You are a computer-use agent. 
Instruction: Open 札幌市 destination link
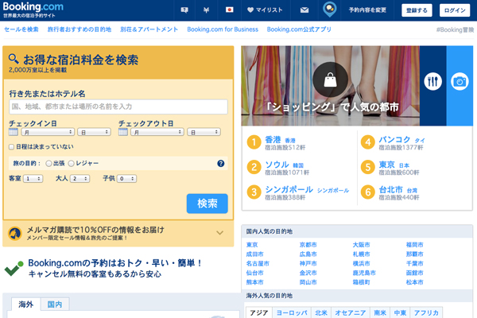[361, 254]
